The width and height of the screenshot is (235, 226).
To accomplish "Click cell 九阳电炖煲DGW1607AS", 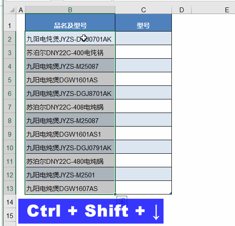I will (x=70, y=188).
